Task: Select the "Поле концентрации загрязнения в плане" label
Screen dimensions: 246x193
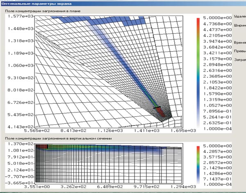Action: click(43, 11)
